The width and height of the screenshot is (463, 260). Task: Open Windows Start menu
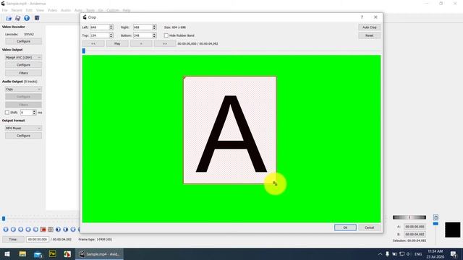7,254
